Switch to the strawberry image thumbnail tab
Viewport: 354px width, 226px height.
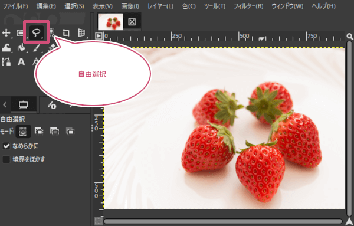pyautogui.click(x=111, y=22)
